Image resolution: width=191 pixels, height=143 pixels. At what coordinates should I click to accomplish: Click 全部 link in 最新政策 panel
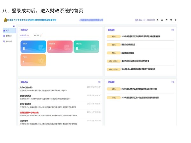pyautogui.click(x=173, y=30)
